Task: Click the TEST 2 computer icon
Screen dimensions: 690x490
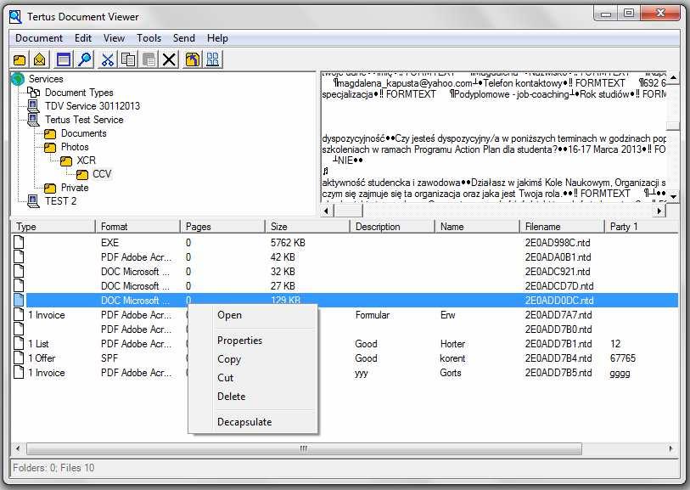Action: coord(33,200)
